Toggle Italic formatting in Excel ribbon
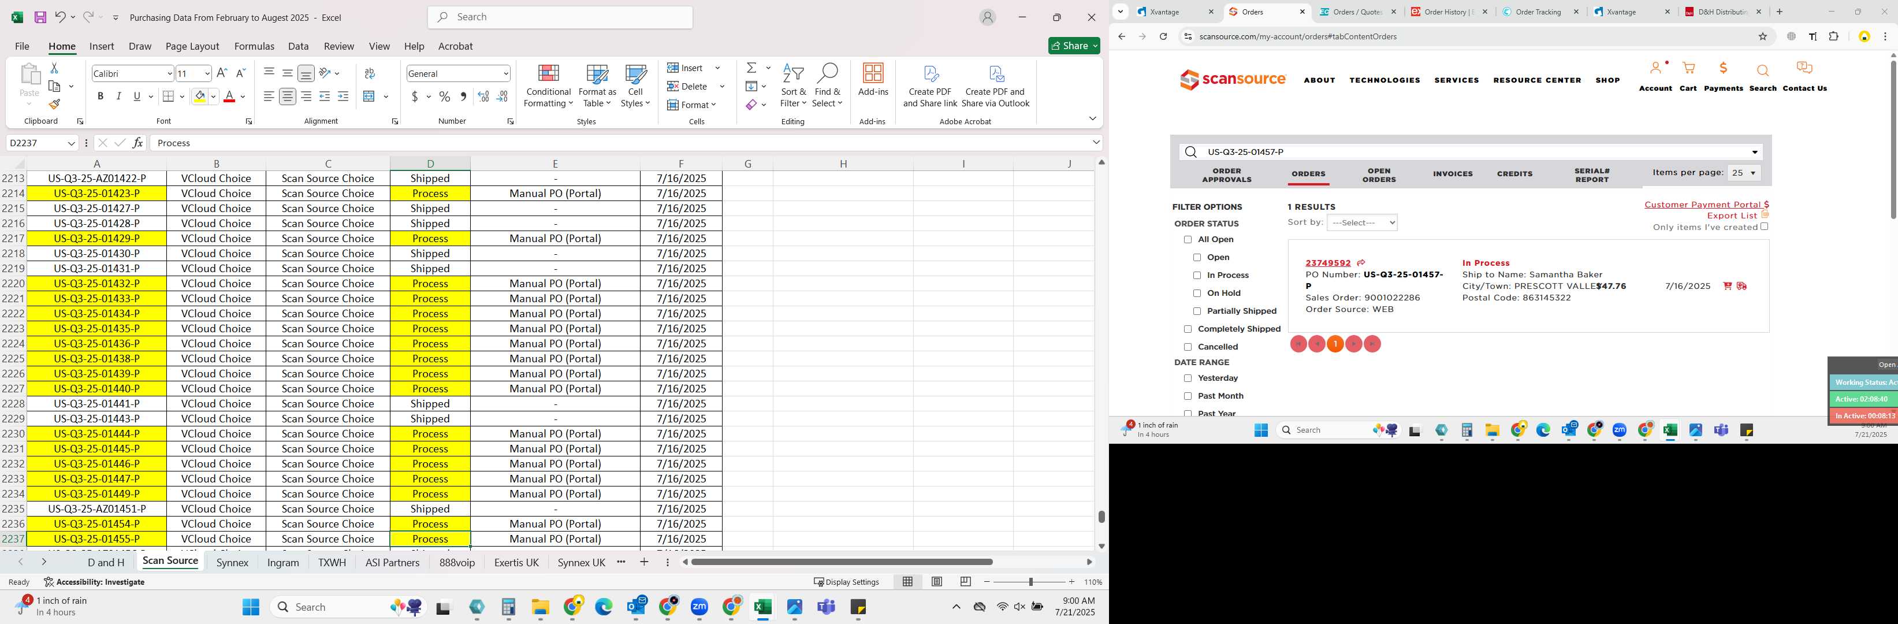Image resolution: width=1898 pixels, height=624 pixels. 118,96
